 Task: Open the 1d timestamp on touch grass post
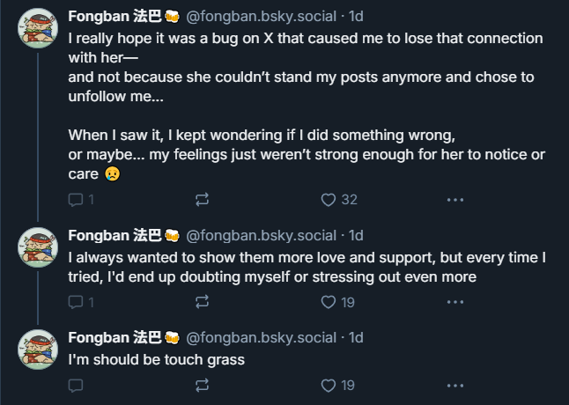357,337
